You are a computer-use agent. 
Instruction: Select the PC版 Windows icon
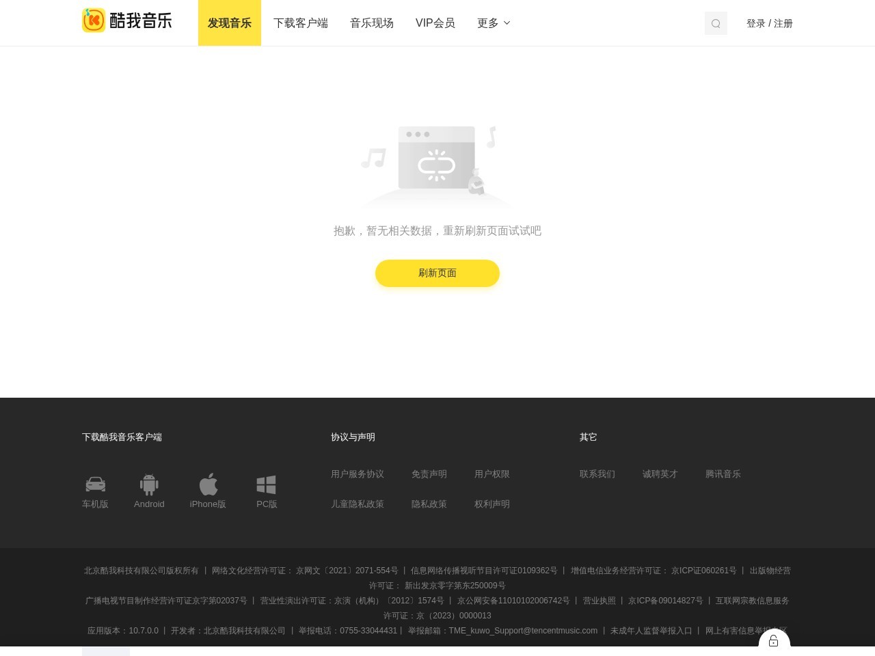[266, 484]
